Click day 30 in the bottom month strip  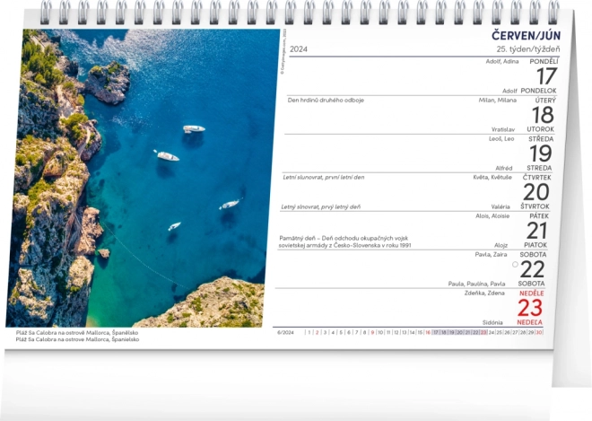click(x=538, y=332)
